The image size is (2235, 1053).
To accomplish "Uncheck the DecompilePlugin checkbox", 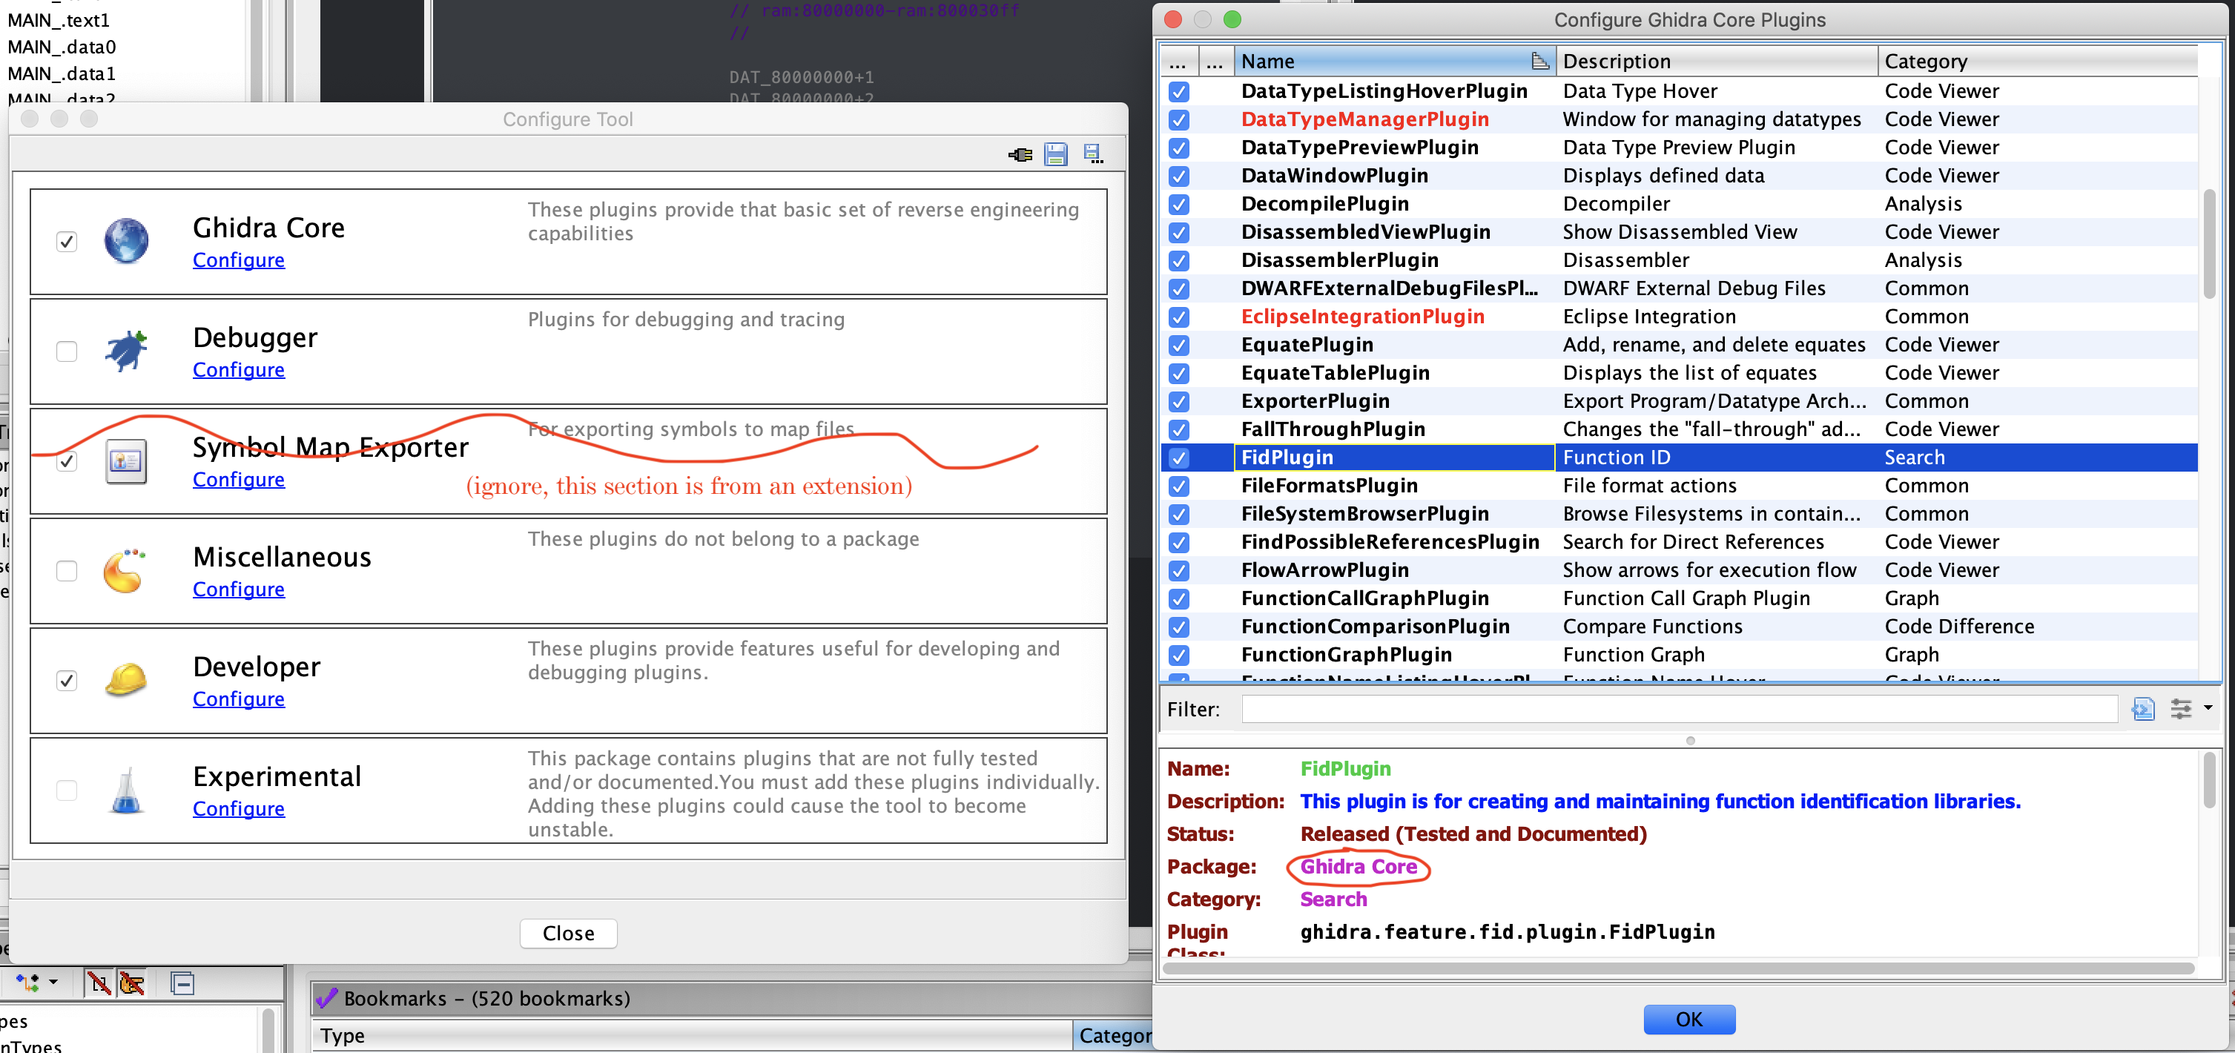I will [x=1179, y=205].
